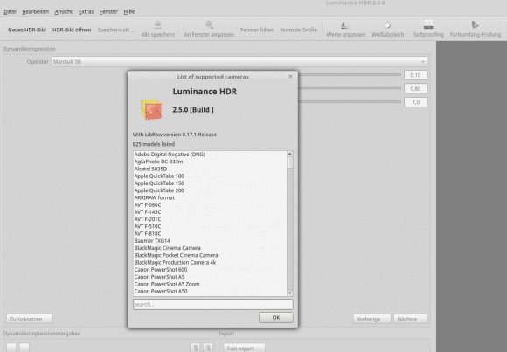Screen dimensions: 507x352
Task: Click the 1,0 value field
Action: pyautogui.click(x=415, y=102)
